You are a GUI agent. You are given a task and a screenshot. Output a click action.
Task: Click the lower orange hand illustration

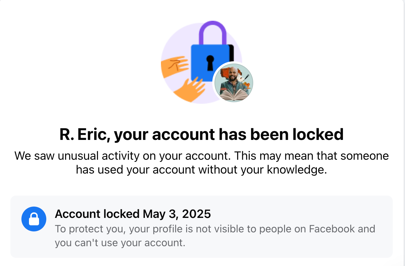coord(190,89)
